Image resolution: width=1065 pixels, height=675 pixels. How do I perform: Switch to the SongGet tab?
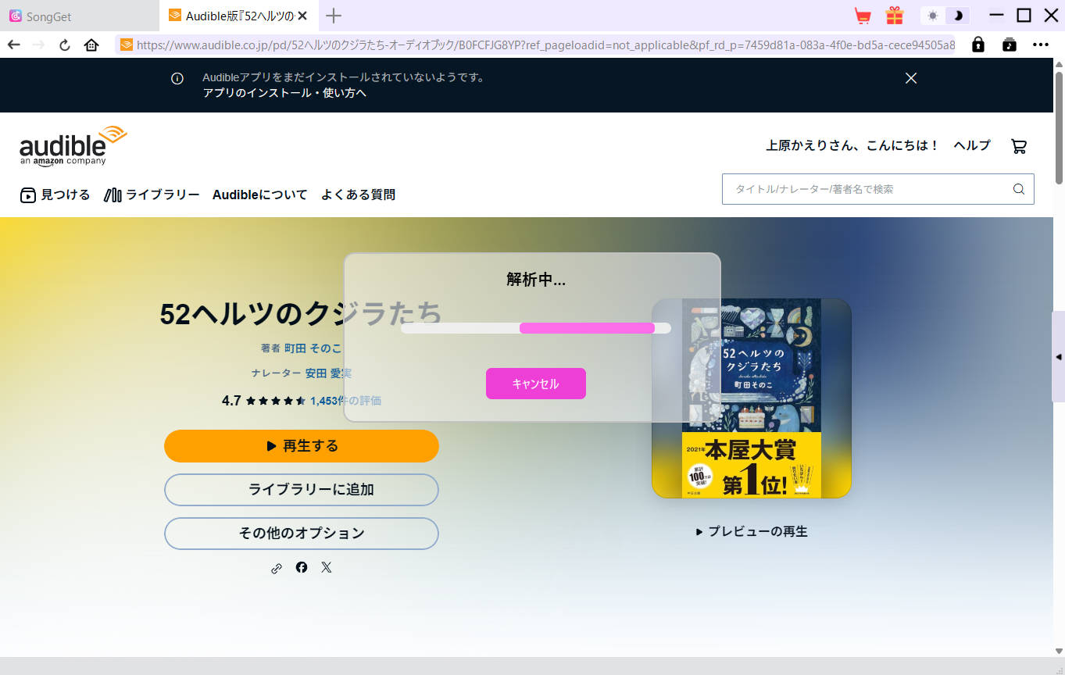[47, 16]
